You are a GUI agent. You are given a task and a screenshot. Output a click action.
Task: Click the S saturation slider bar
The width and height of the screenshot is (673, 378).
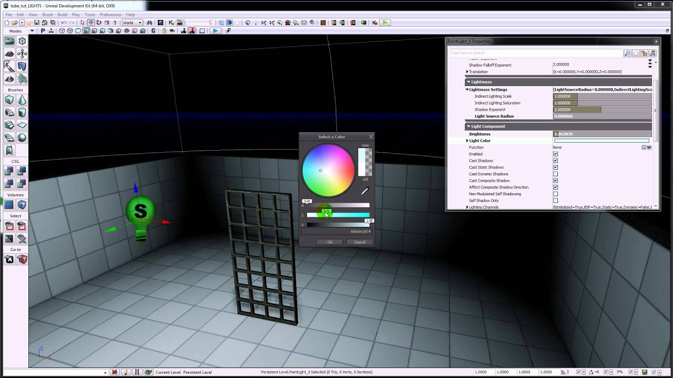[338, 215]
